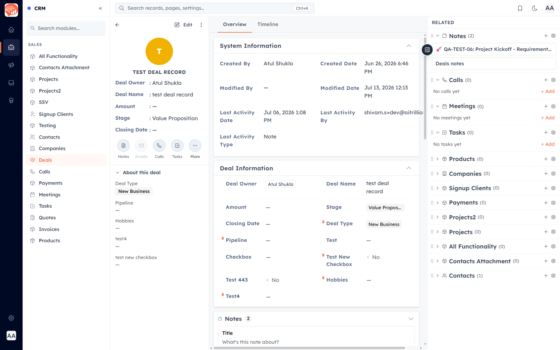Open Calls quick action under deal
560x350 pixels.
pos(159,145)
